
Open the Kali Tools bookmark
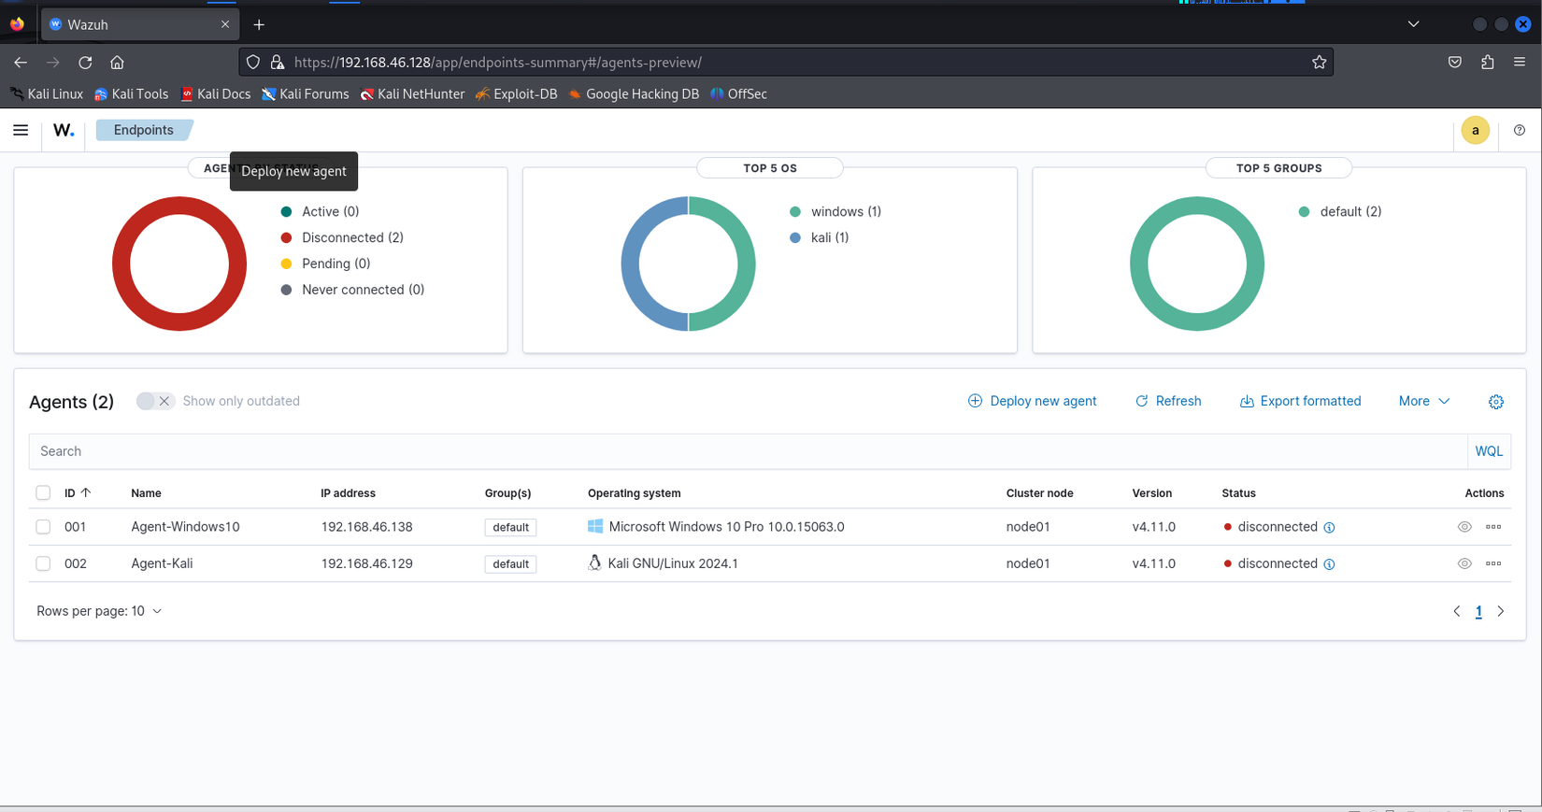[132, 93]
